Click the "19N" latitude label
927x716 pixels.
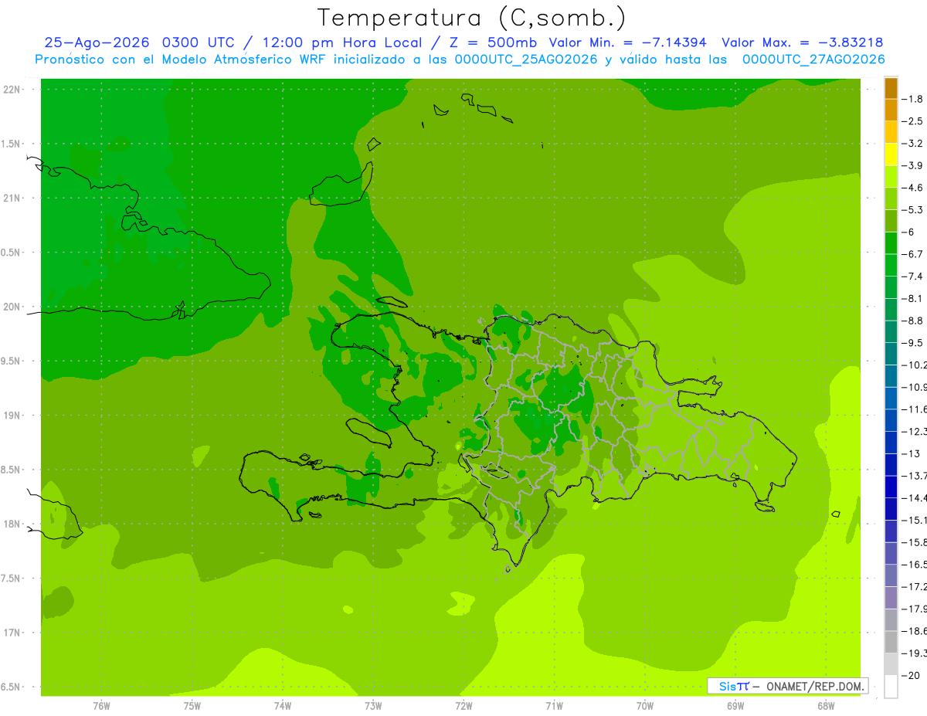12,415
